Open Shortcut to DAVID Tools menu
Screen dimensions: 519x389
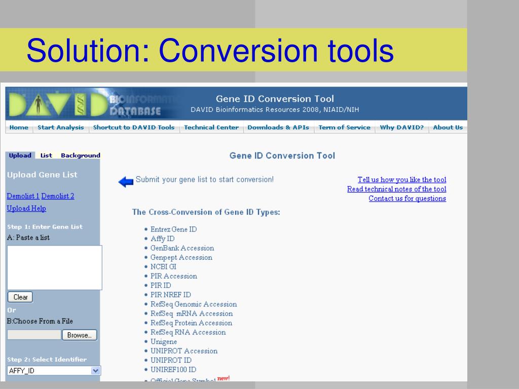[134, 127]
